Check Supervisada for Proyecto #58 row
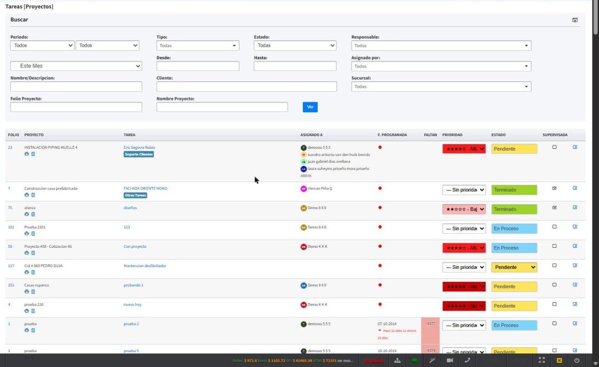 tap(554, 245)
